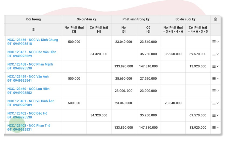Open row menu for NCC Đào Hổ
This screenshot has width=229, height=143.
pos(216,115)
